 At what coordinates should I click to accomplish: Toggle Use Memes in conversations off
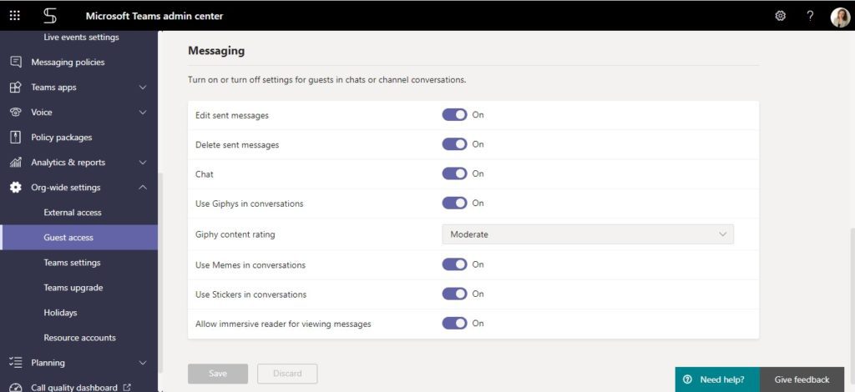pyautogui.click(x=454, y=264)
